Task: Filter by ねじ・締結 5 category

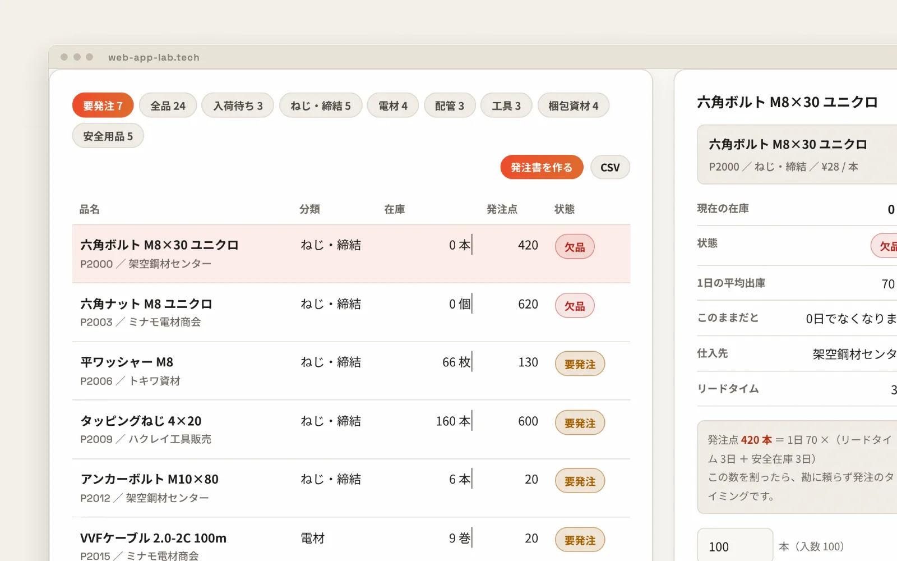Action: point(321,105)
